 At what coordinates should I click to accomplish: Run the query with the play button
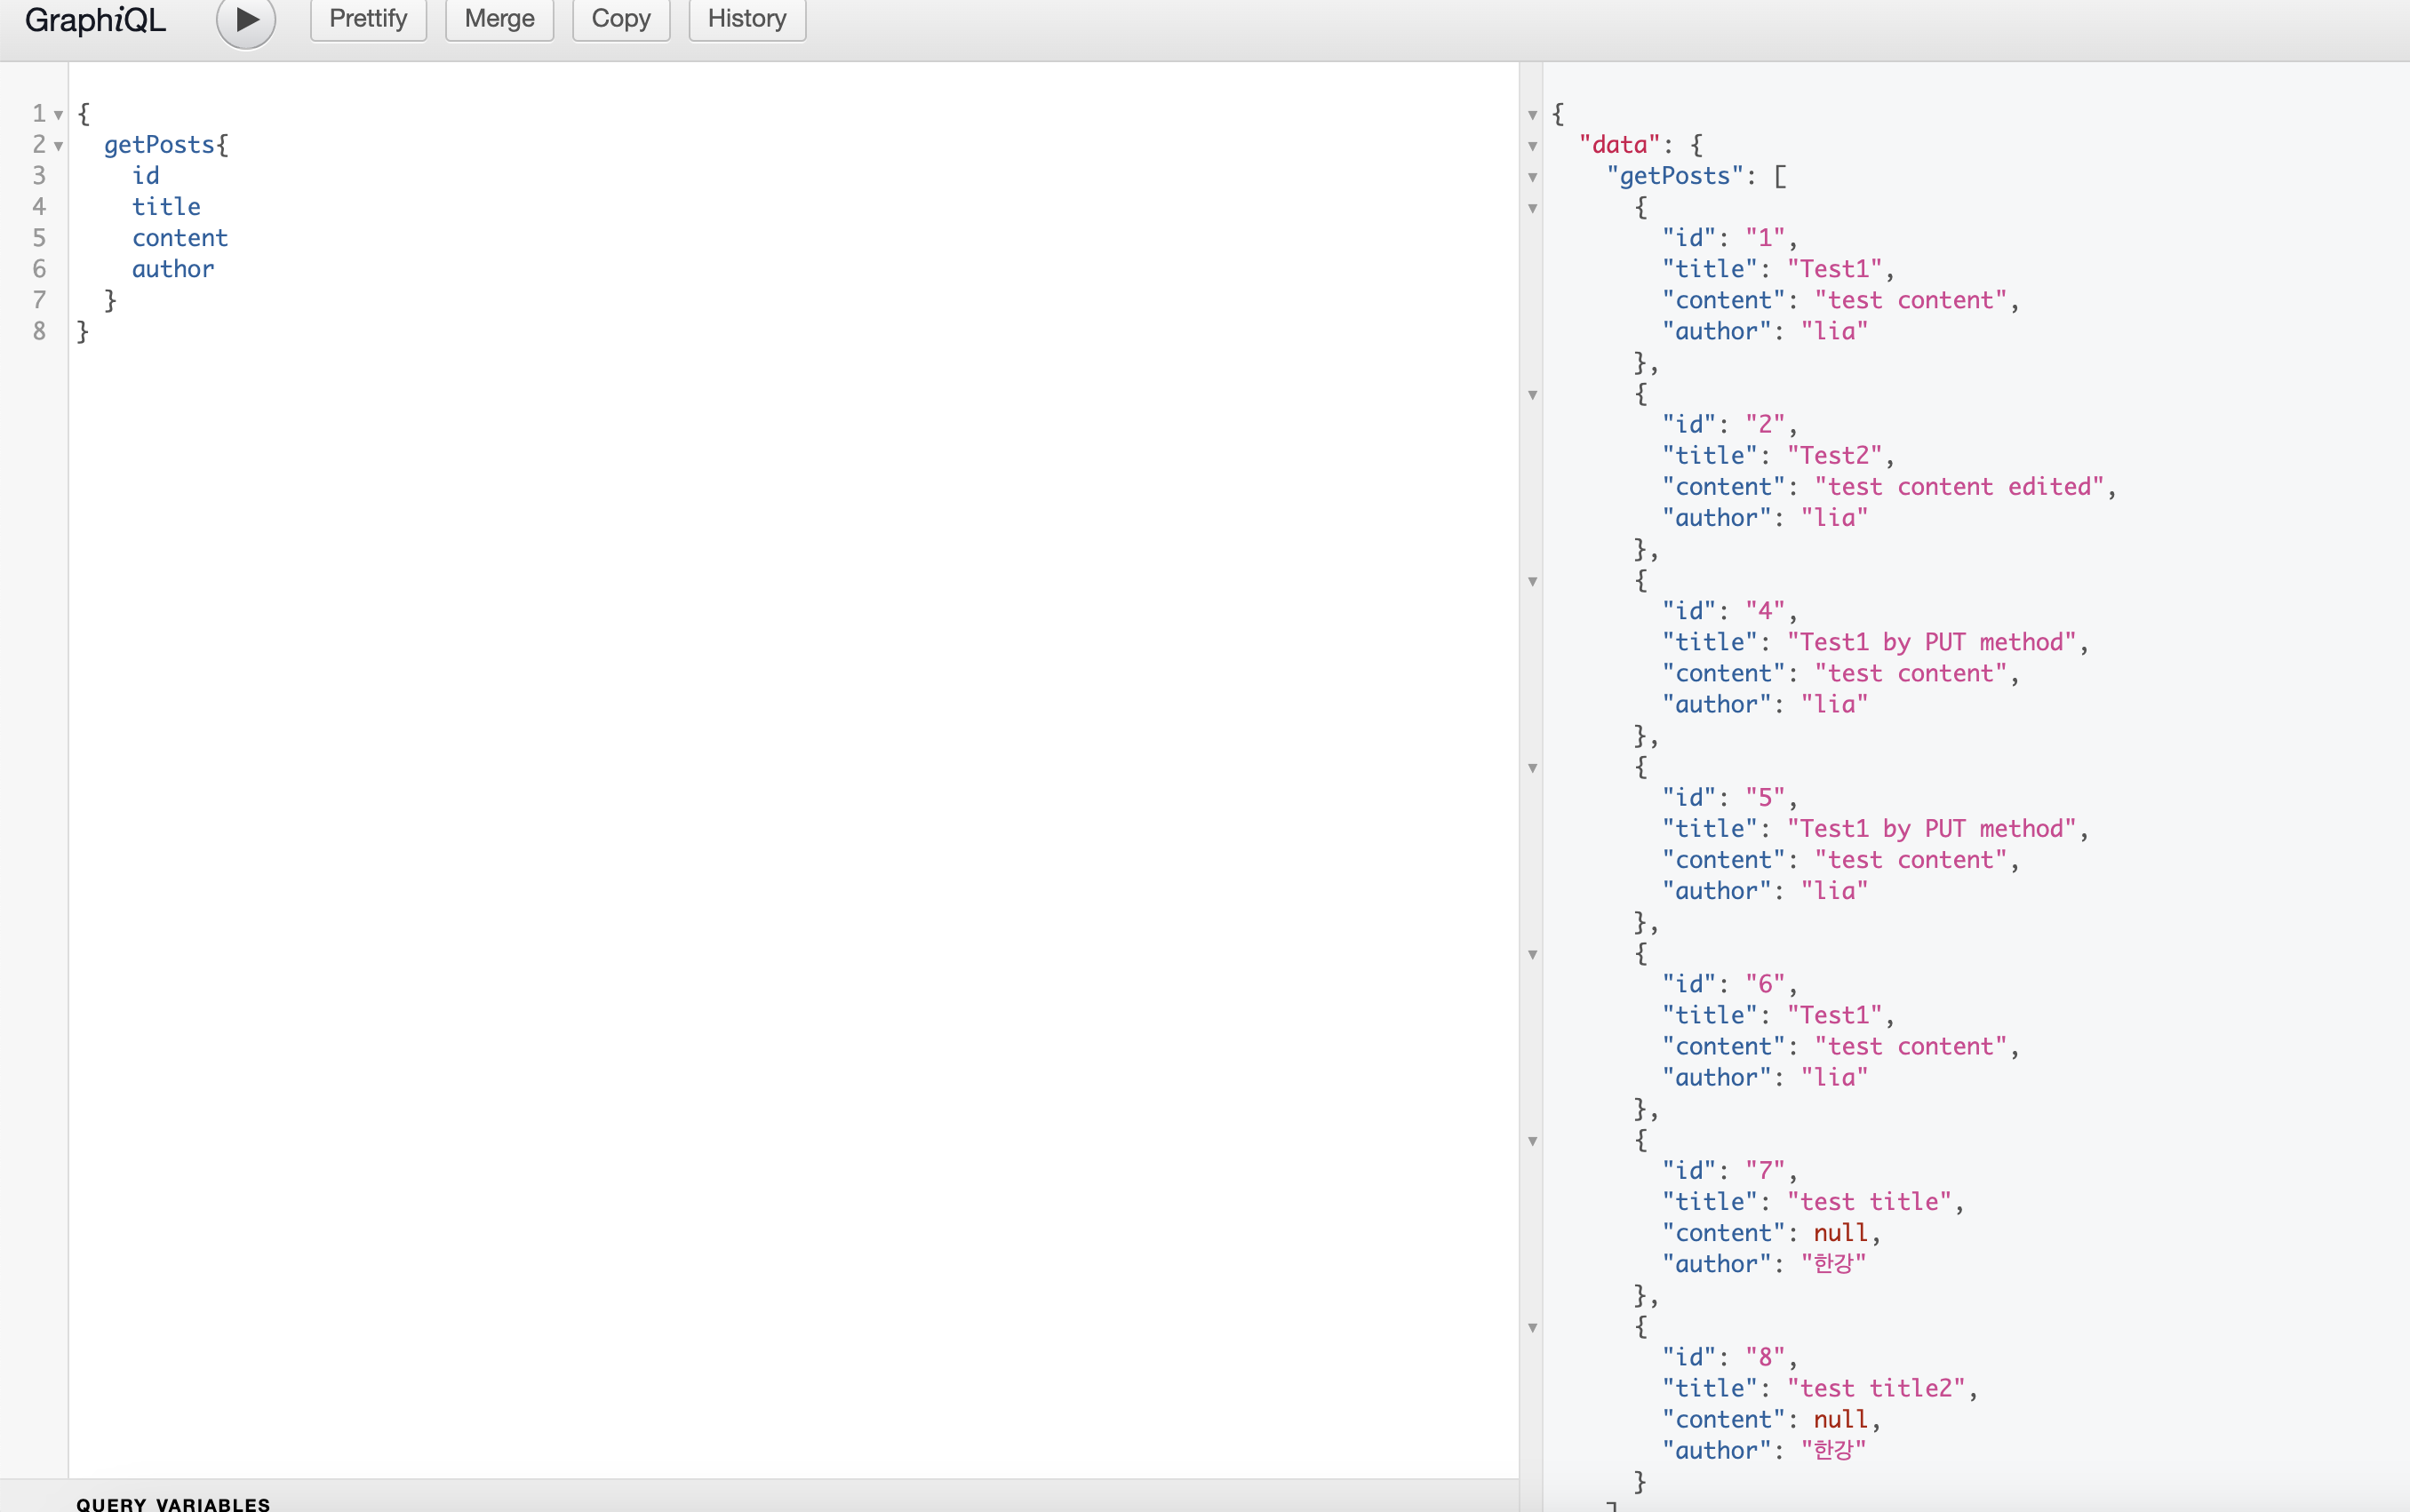tap(246, 20)
